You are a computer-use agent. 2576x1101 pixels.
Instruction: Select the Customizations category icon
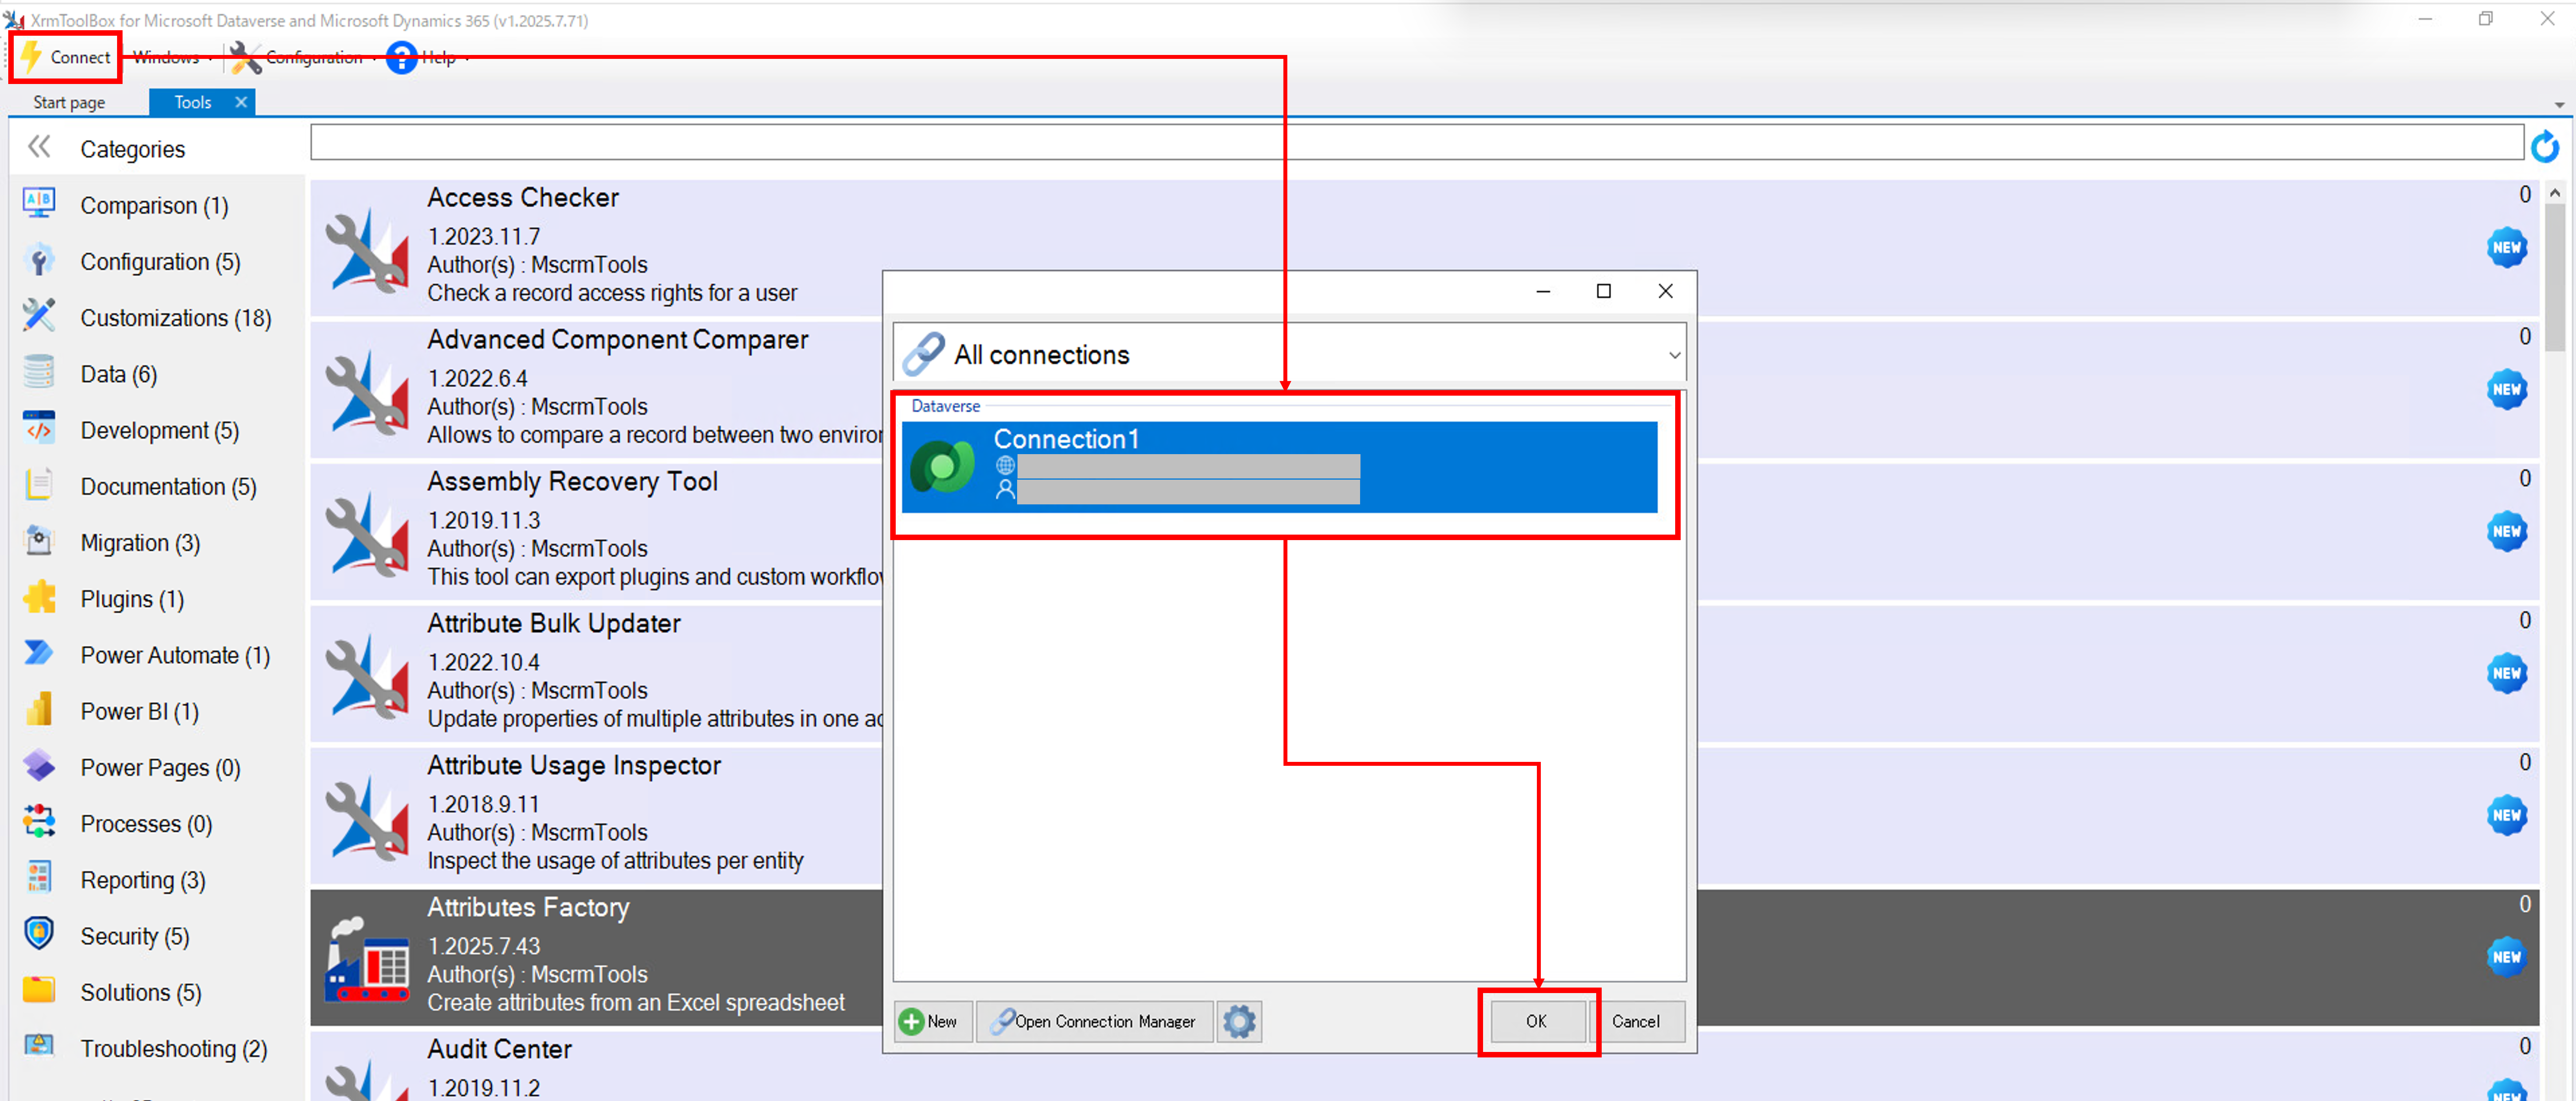39,316
